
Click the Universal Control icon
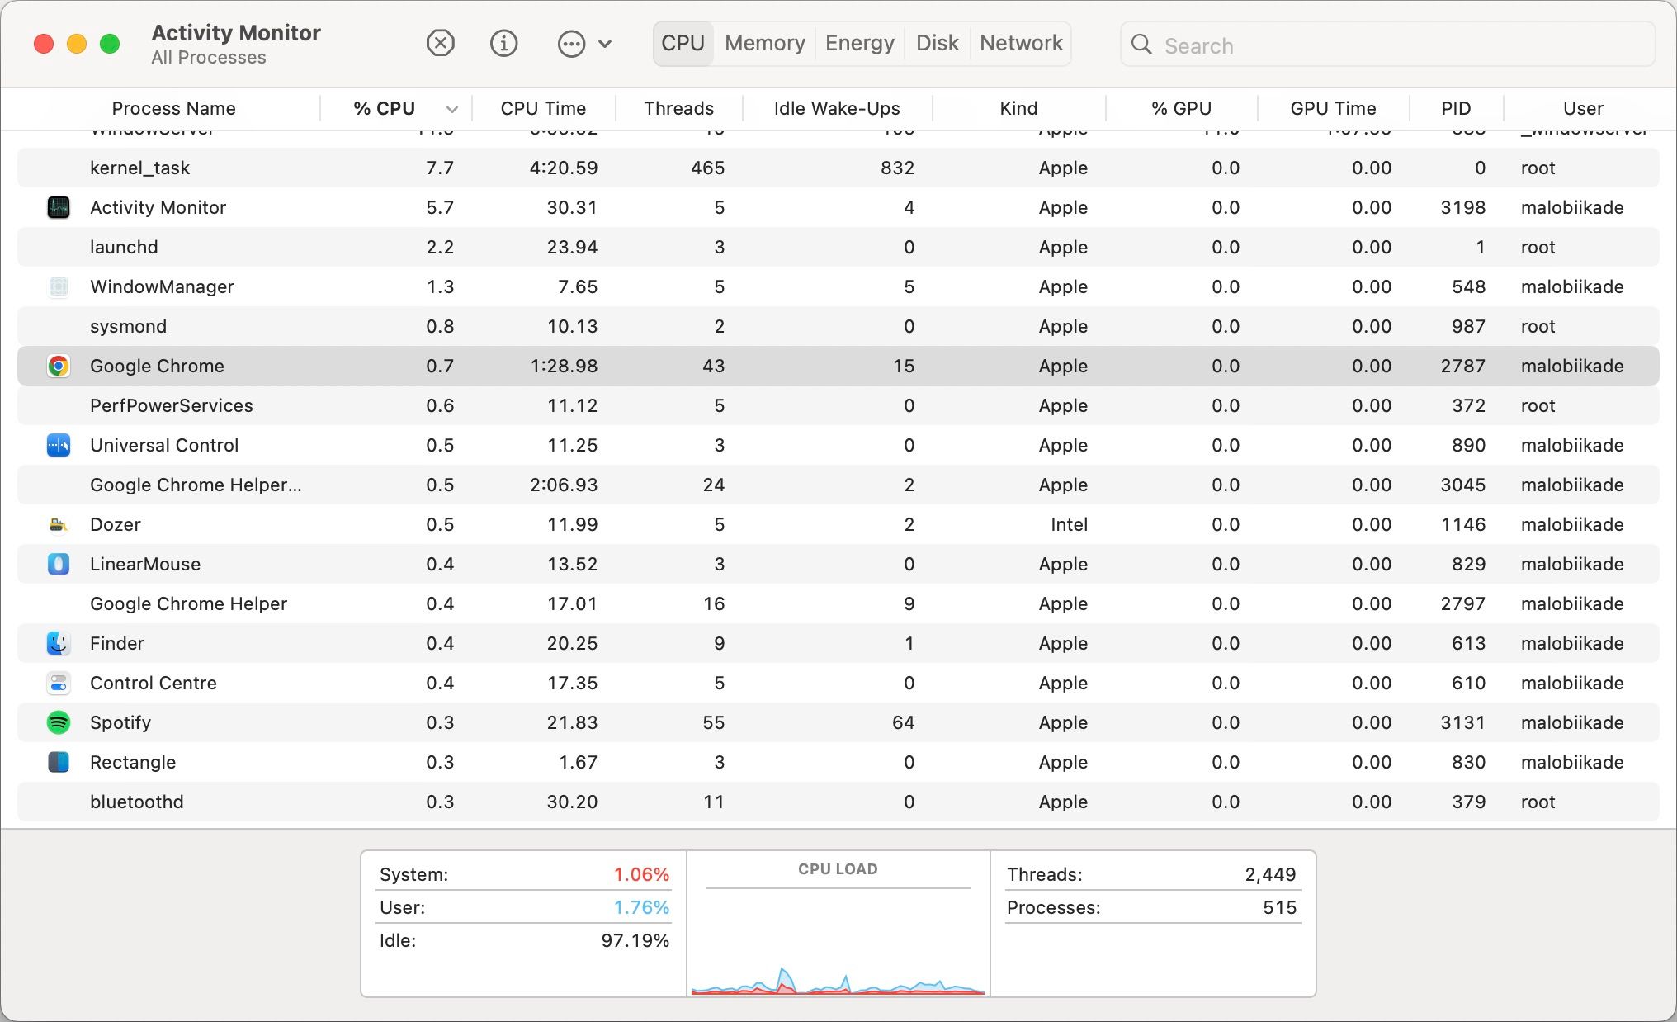click(59, 445)
